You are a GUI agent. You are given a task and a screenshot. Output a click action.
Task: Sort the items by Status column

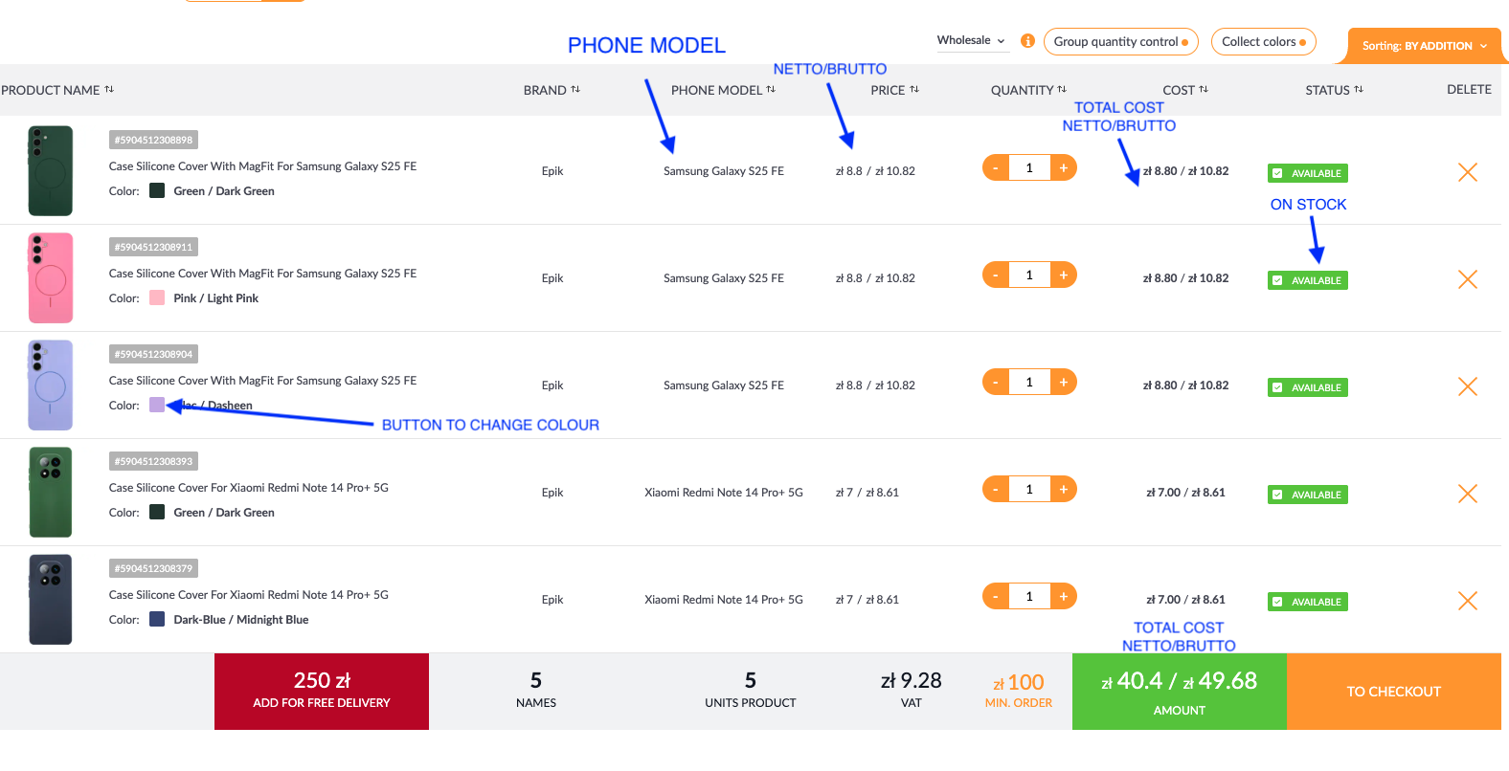(1334, 90)
